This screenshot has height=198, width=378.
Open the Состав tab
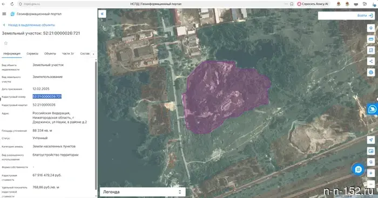pyautogui.click(x=85, y=54)
